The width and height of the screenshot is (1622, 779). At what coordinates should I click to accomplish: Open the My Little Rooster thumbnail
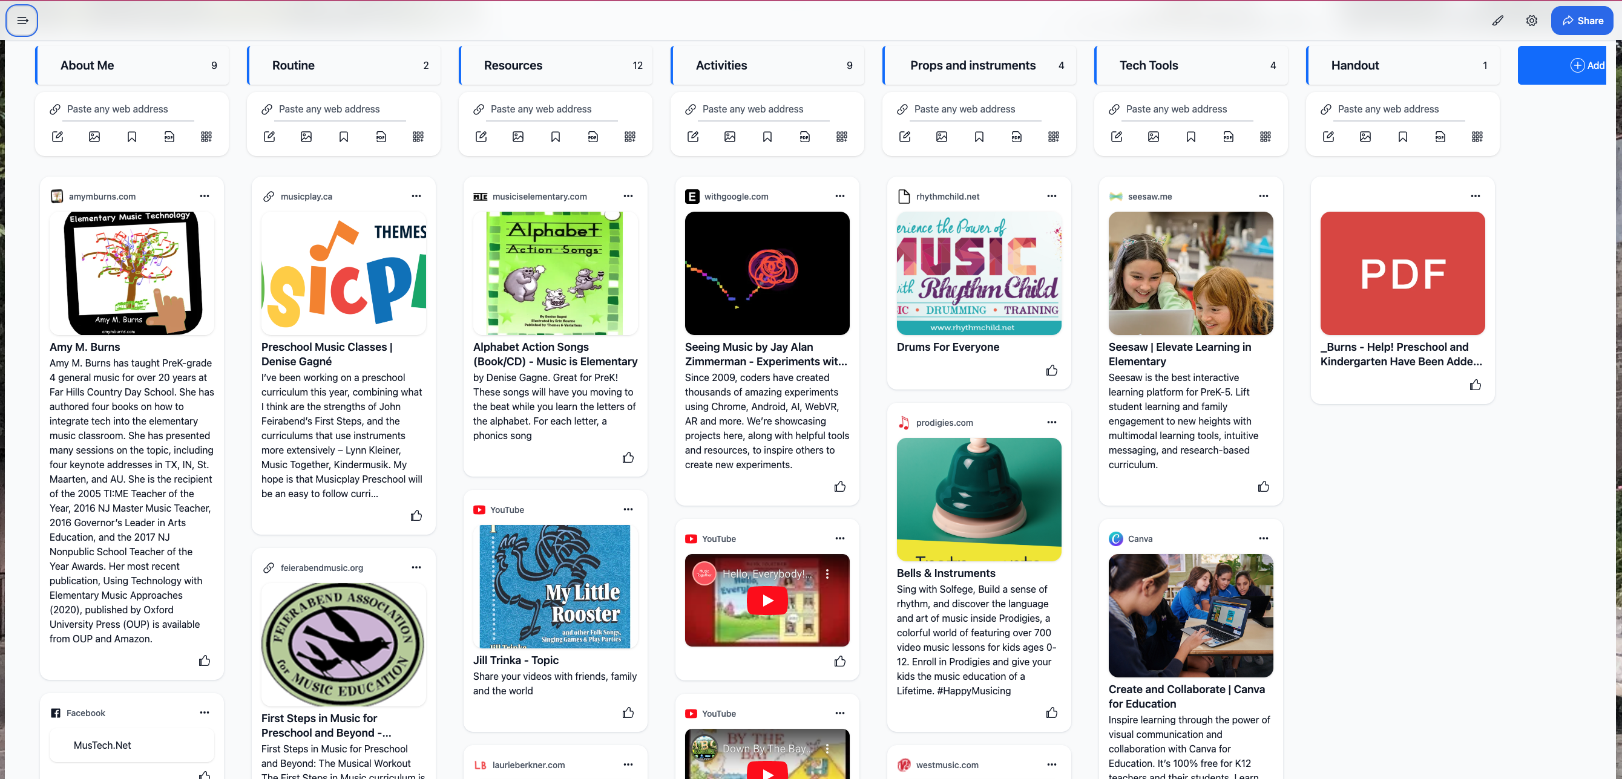point(555,587)
